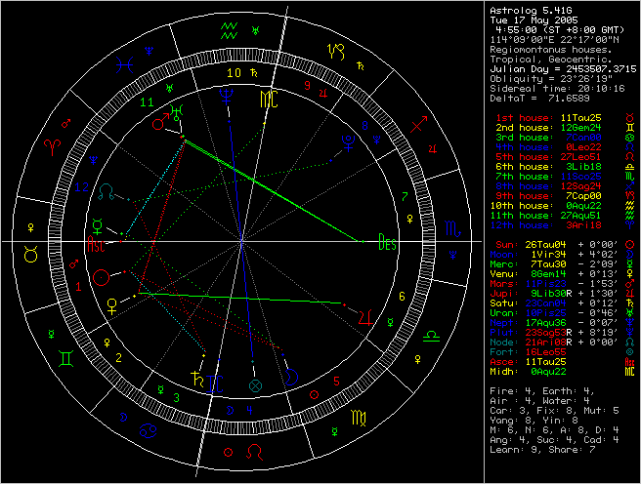Click the 'Regiomontanus houses.' line
Image resolution: width=641 pixels, height=484 pixels.
point(551,50)
